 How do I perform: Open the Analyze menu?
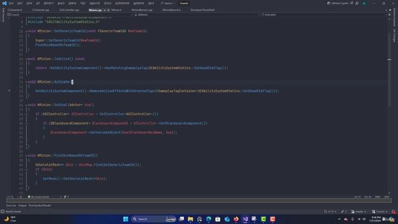click(x=95, y=3)
